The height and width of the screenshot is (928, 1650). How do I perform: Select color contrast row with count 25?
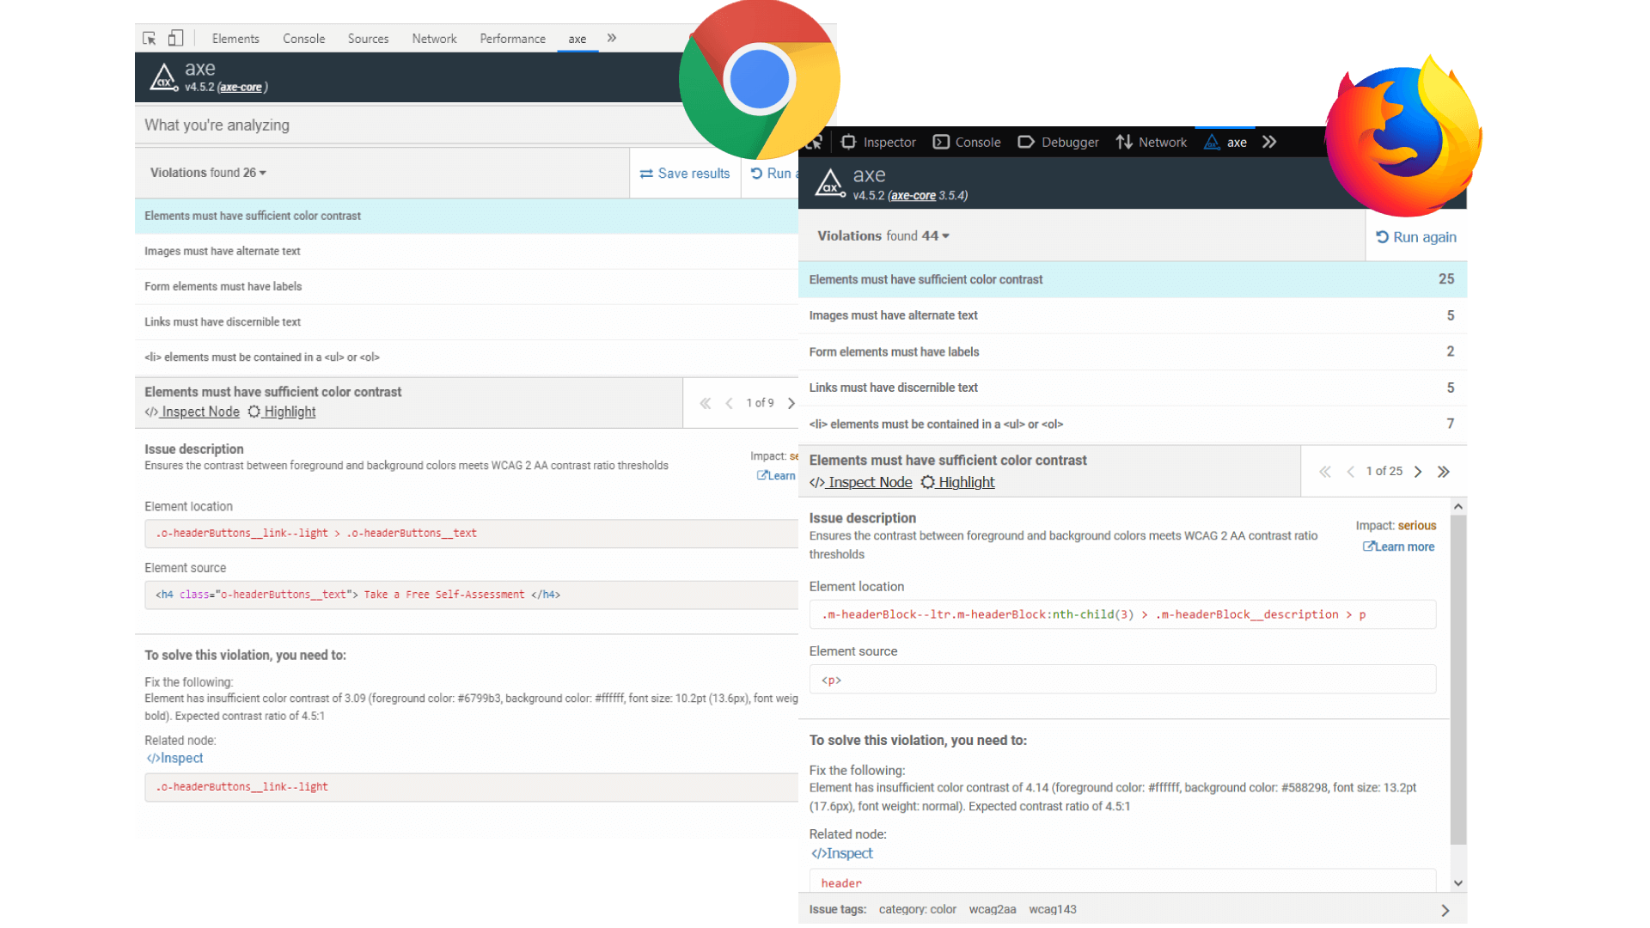tap(1133, 279)
